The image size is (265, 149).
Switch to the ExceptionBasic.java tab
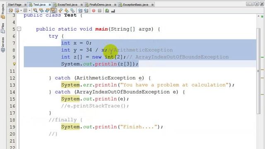tap(135, 5)
